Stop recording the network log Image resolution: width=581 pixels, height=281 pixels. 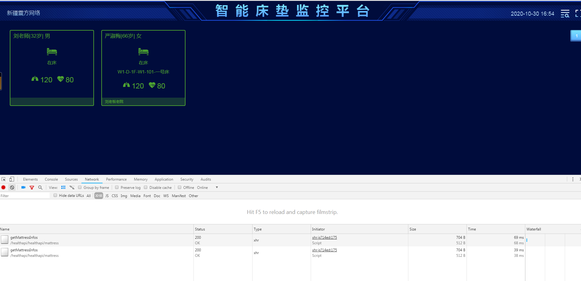tap(3, 187)
